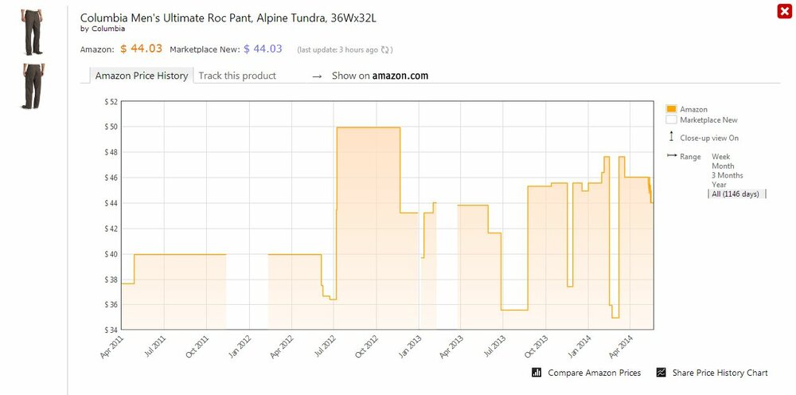
Task: Select the 3 Months range option
Action: pyautogui.click(x=727, y=175)
